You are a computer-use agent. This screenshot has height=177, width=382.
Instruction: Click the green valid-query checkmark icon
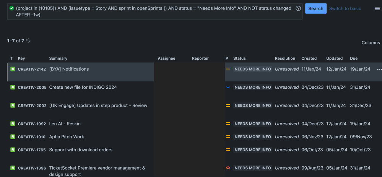12,8
